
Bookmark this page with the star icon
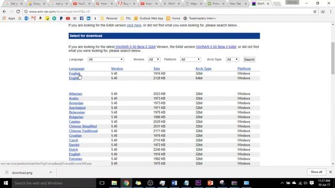(x=315, y=11)
